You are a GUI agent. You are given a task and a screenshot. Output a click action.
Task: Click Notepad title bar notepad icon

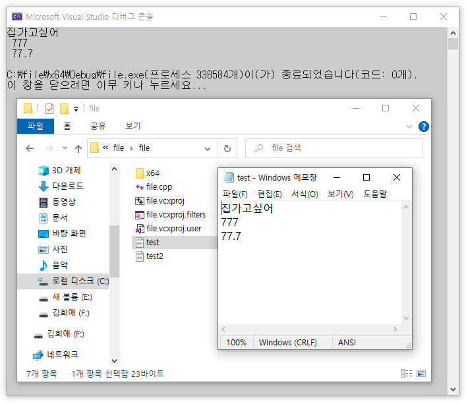coord(229,177)
